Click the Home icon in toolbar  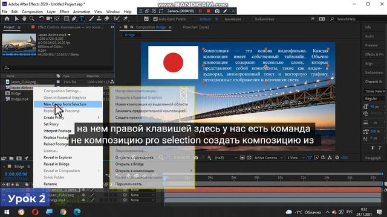coord(7,19)
